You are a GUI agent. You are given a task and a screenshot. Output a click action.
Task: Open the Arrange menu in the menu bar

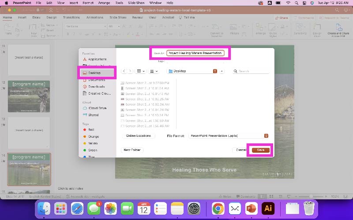[104, 3]
